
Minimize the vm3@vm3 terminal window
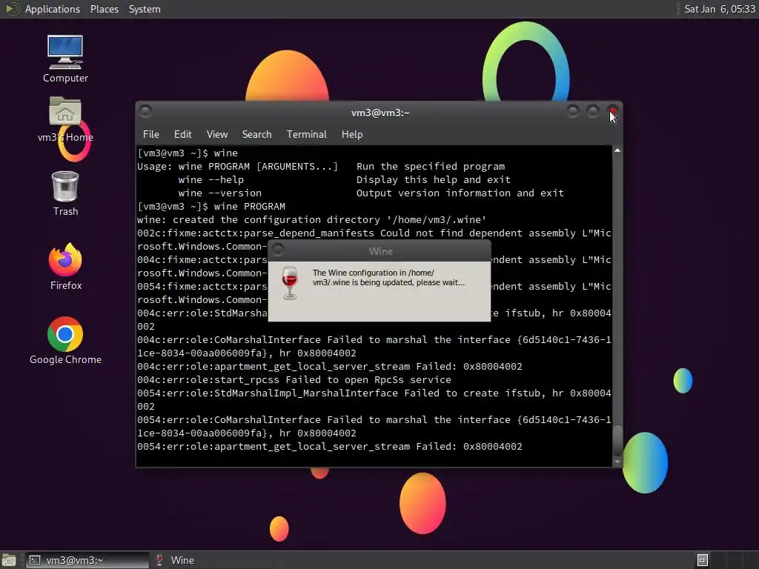coord(573,112)
